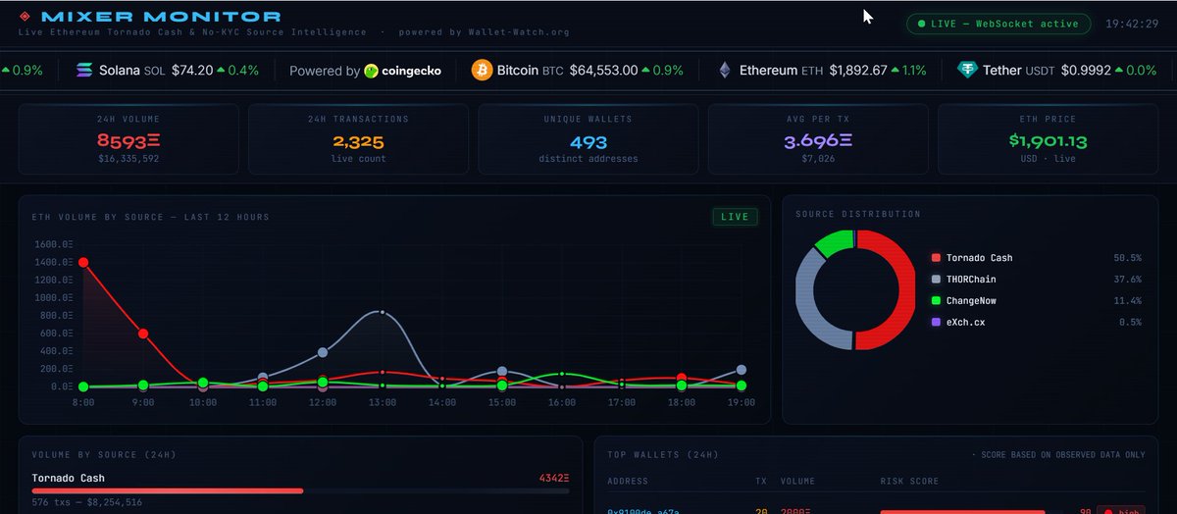Click the red data point at 18:00
Screen dimensions: 1177x514
[x=681, y=378]
